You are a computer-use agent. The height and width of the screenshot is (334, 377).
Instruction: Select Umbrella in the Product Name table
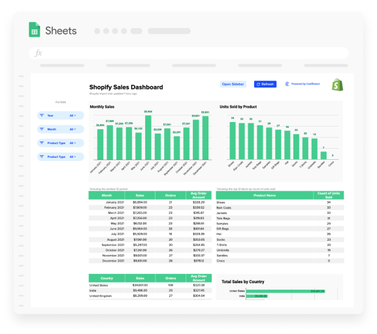223,250
